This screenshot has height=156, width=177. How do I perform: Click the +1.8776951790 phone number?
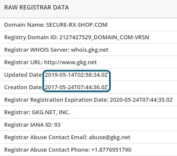[x=111, y=150]
